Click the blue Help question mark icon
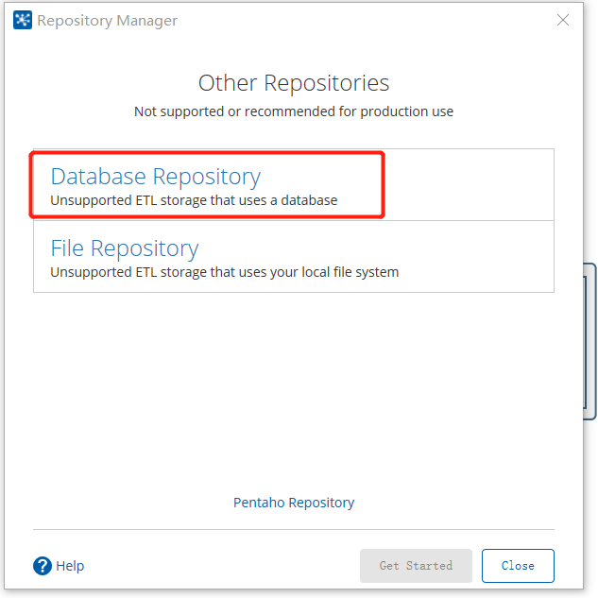 pyautogui.click(x=43, y=566)
